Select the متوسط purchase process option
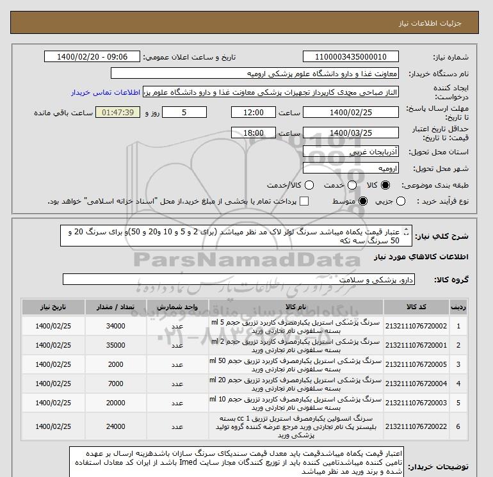 point(364,202)
